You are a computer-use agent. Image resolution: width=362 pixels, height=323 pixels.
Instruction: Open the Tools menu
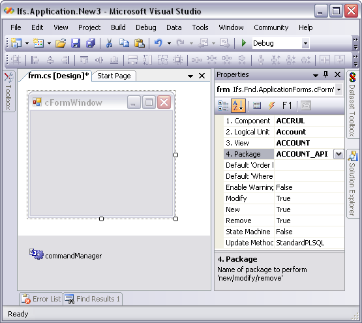point(200,27)
